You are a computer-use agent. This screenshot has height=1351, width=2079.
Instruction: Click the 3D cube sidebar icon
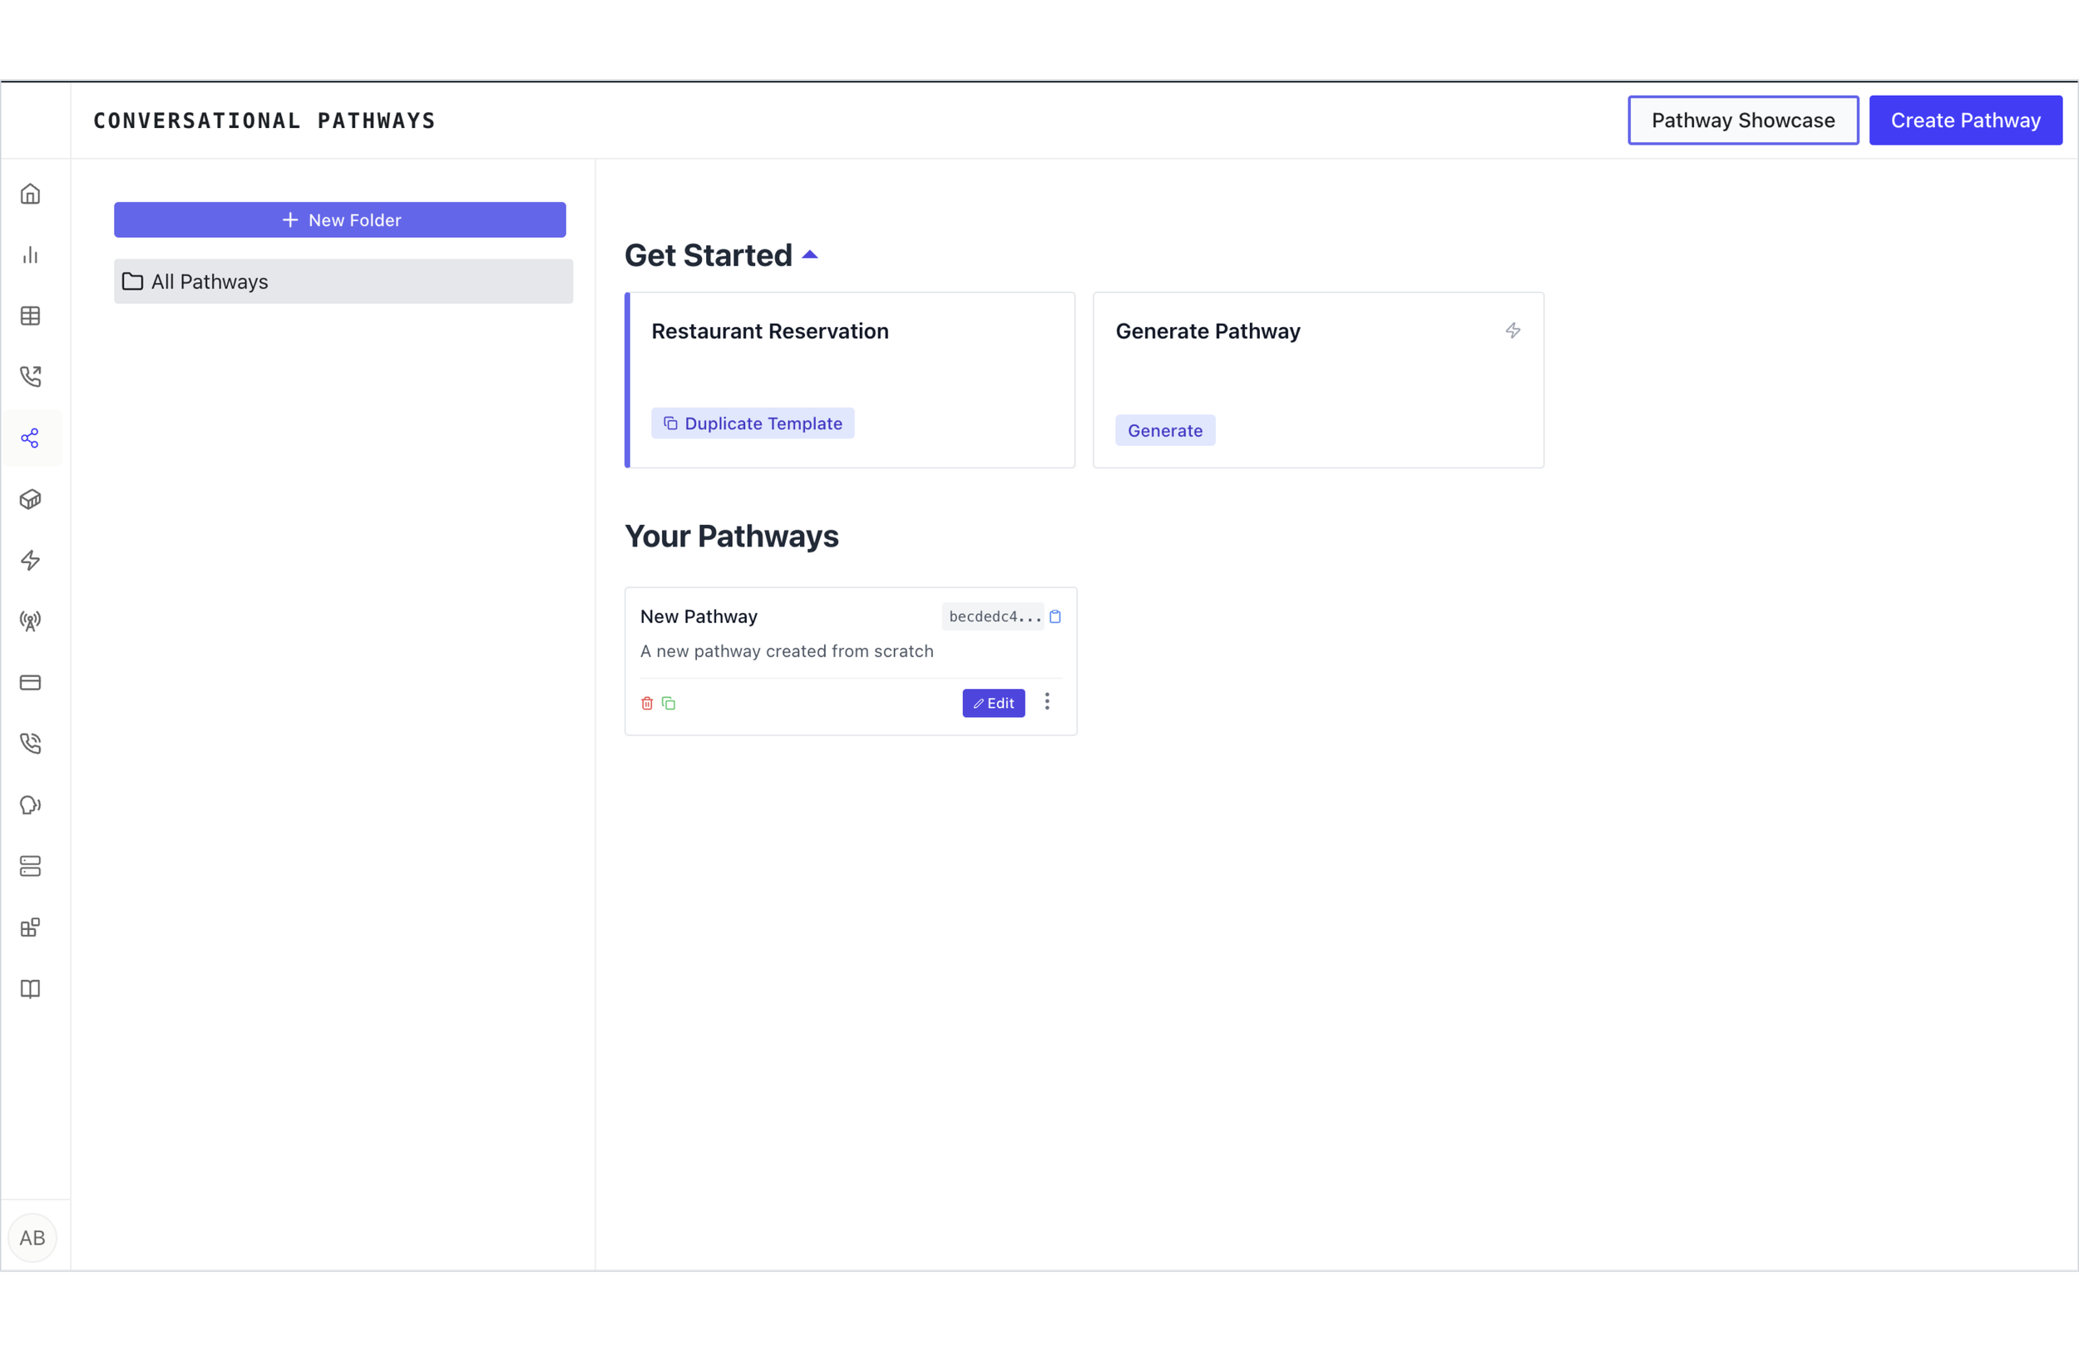pyautogui.click(x=31, y=499)
